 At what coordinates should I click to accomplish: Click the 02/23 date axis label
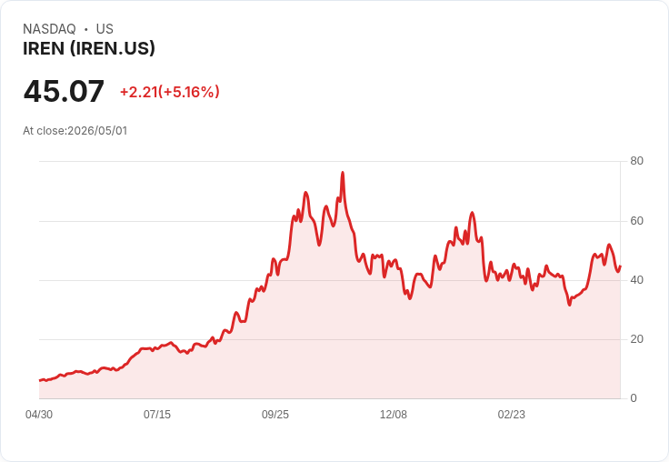coord(512,415)
